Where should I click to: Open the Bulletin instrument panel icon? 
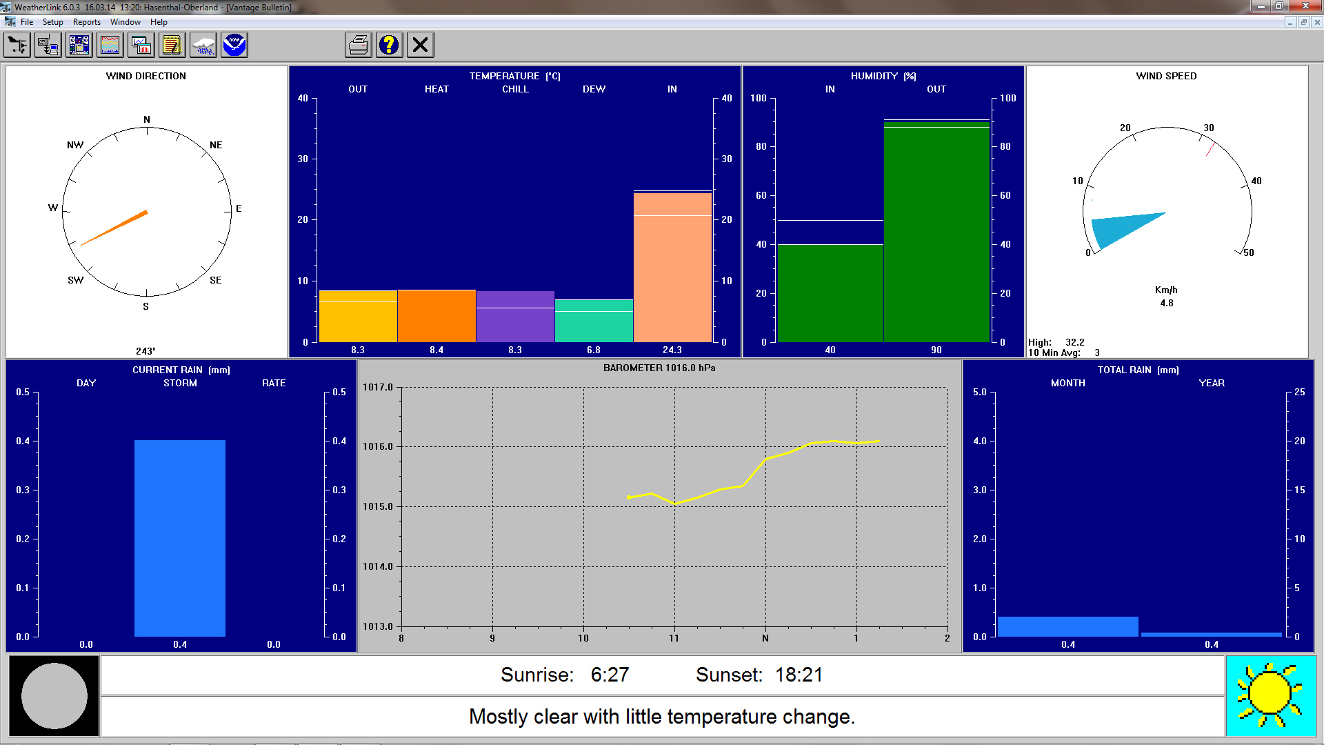(x=79, y=46)
